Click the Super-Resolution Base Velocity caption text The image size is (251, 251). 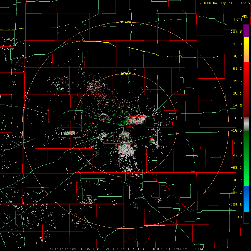click(x=127, y=249)
